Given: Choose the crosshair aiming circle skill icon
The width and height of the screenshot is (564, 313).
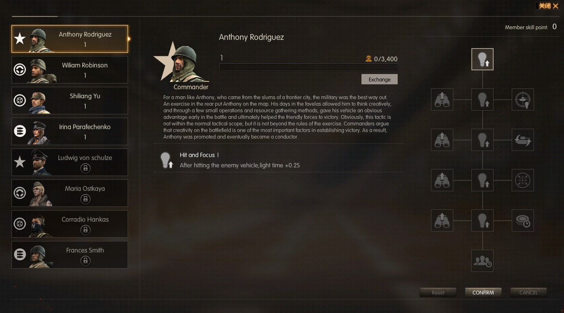Looking at the screenshot, I should [x=523, y=180].
